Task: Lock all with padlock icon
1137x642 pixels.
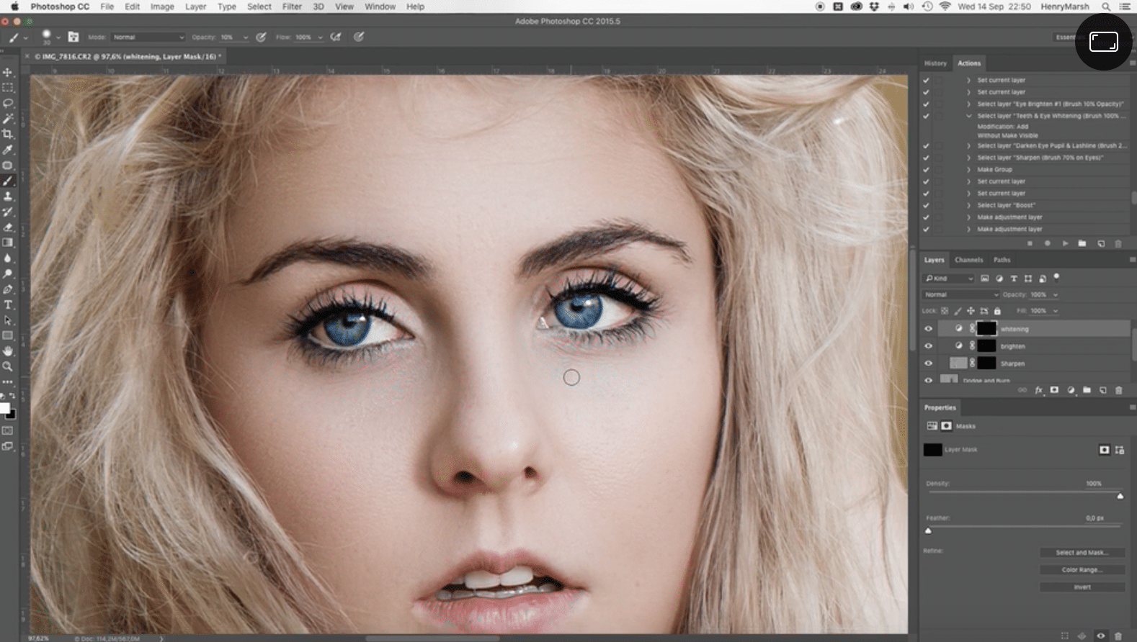Action: tap(997, 311)
